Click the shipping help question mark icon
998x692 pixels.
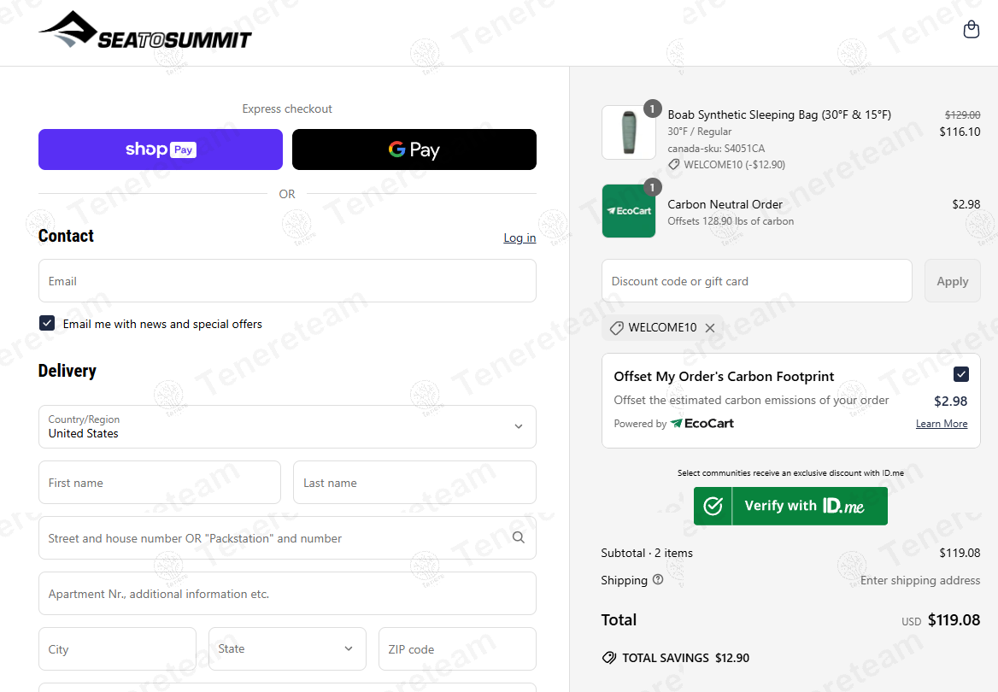(658, 579)
